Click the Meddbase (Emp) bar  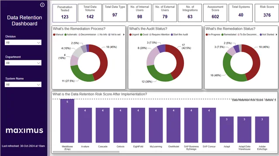click(67, 121)
